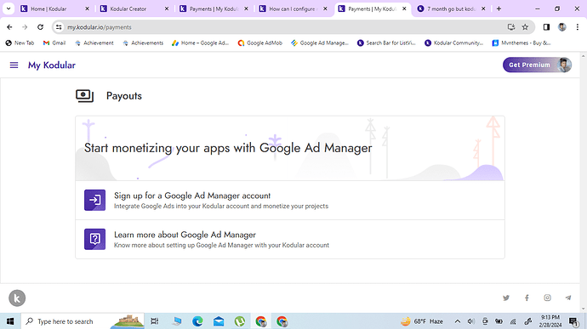Open the Gmail bookmark

coord(54,43)
